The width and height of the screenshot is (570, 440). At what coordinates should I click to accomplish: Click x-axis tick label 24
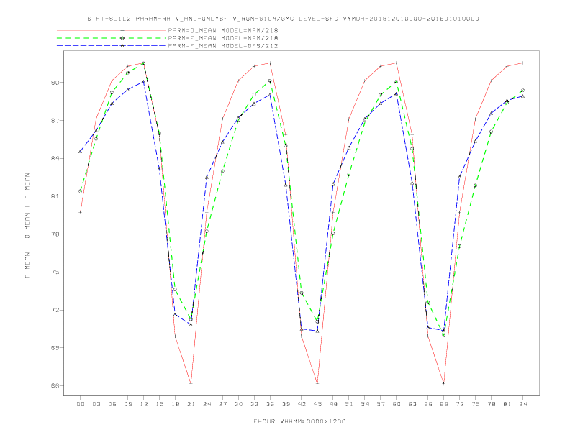207,404
